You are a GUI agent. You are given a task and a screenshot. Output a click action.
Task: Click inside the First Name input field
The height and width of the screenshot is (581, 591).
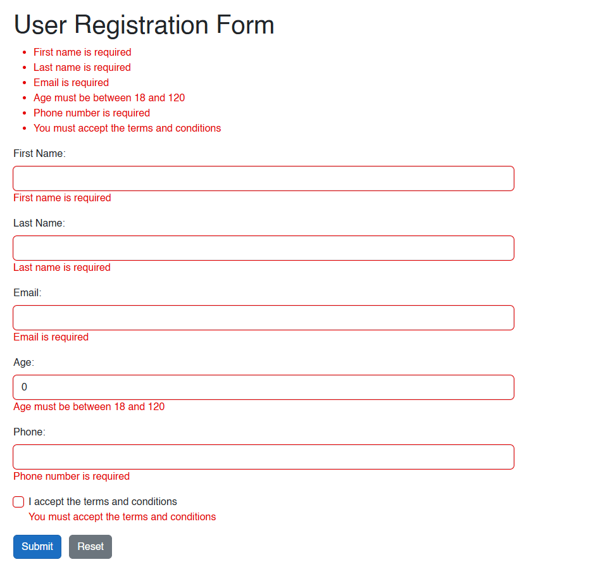click(x=263, y=178)
